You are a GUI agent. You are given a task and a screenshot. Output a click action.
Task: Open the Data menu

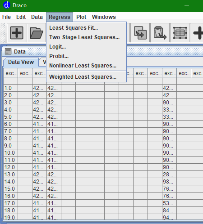point(37,17)
